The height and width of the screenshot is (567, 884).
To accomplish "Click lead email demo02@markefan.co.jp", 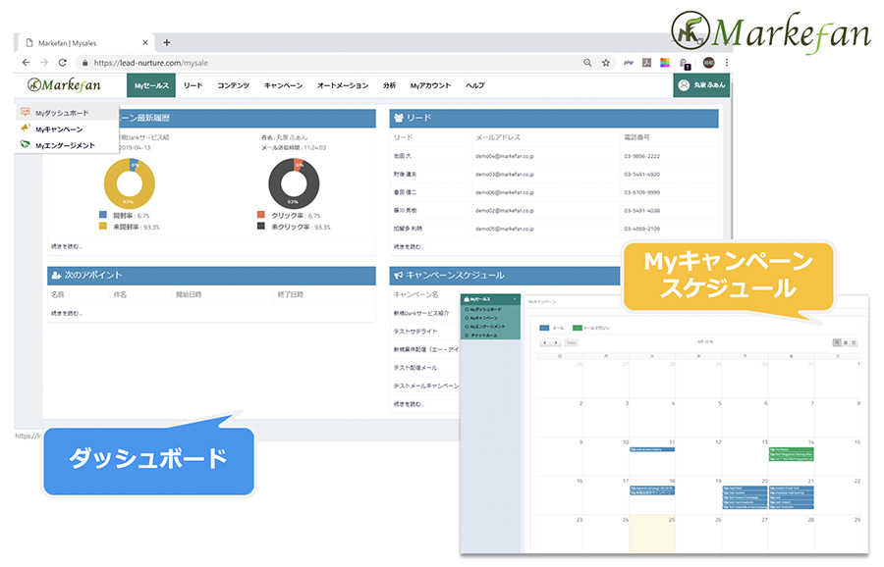I will coord(505,210).
